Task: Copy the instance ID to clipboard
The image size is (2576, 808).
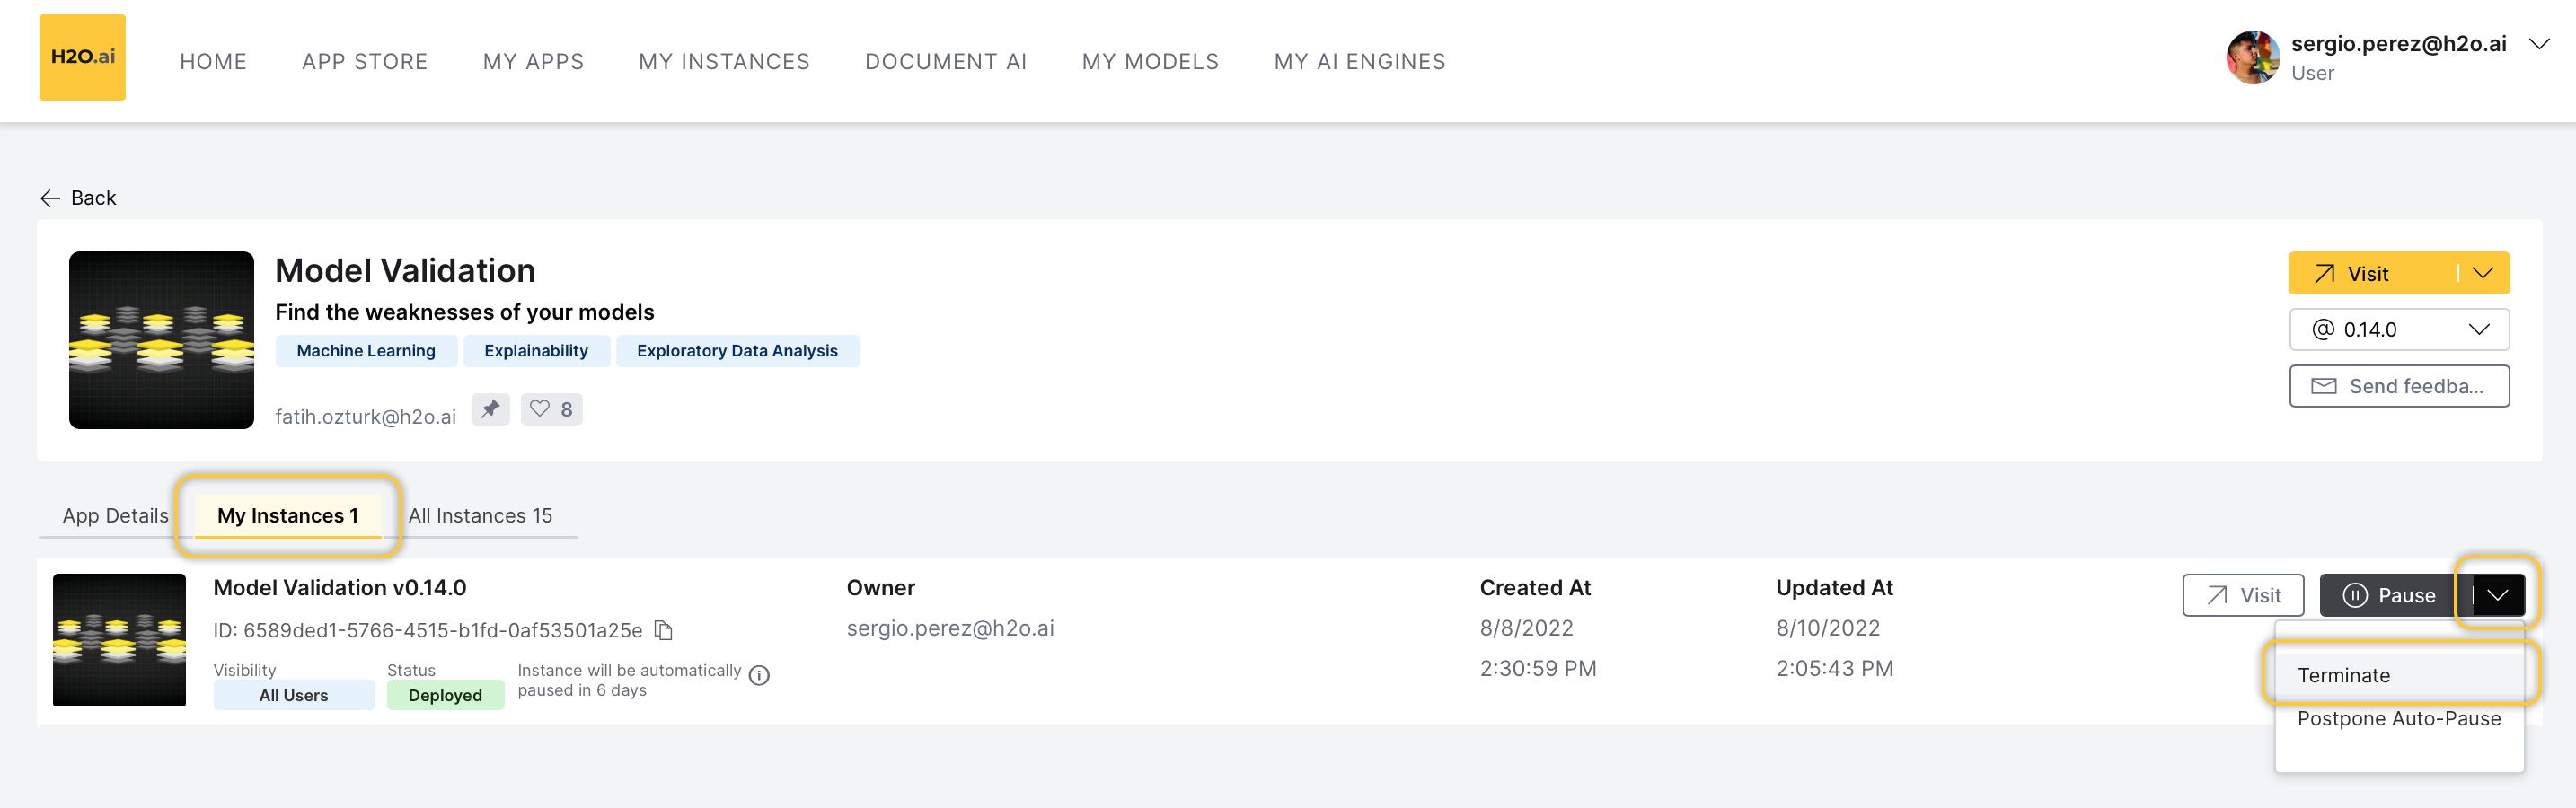Action: point(663,630)
